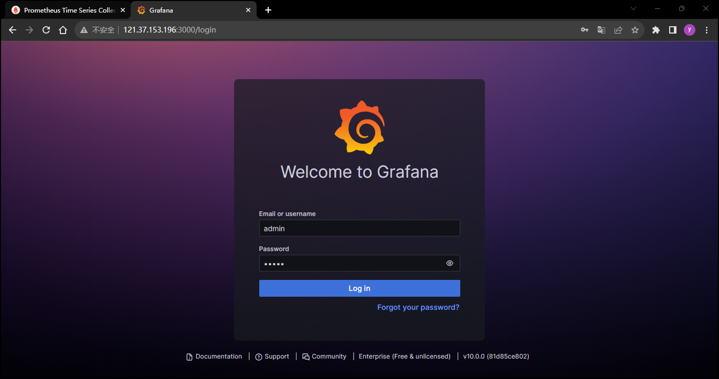Screen dimensions: 719x379
Task: Click the translate page icon
Action: tap(601, 30)
